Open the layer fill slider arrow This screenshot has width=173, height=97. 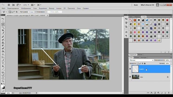171,64
